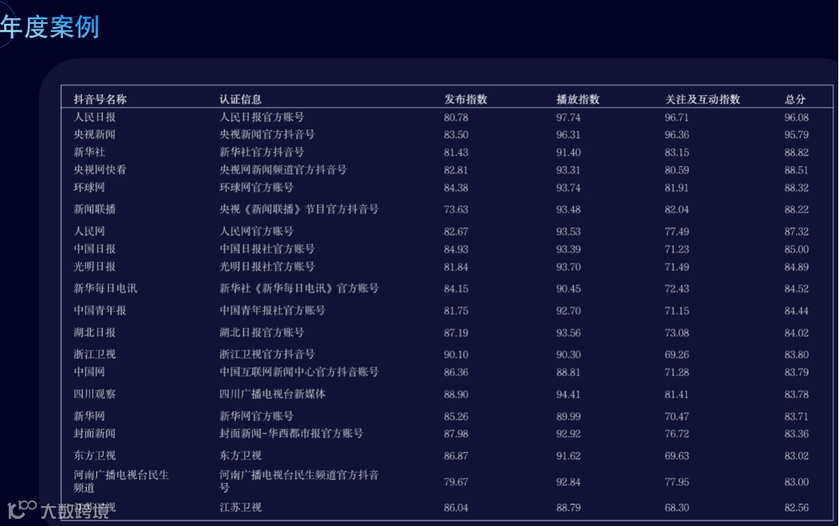The image size is (839, 526).
Task: Click the 68.30 interaction index value
Action: coord(677,508)
